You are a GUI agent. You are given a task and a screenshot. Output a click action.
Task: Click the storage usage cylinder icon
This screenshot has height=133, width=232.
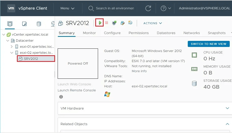click(x=194, y=83)
